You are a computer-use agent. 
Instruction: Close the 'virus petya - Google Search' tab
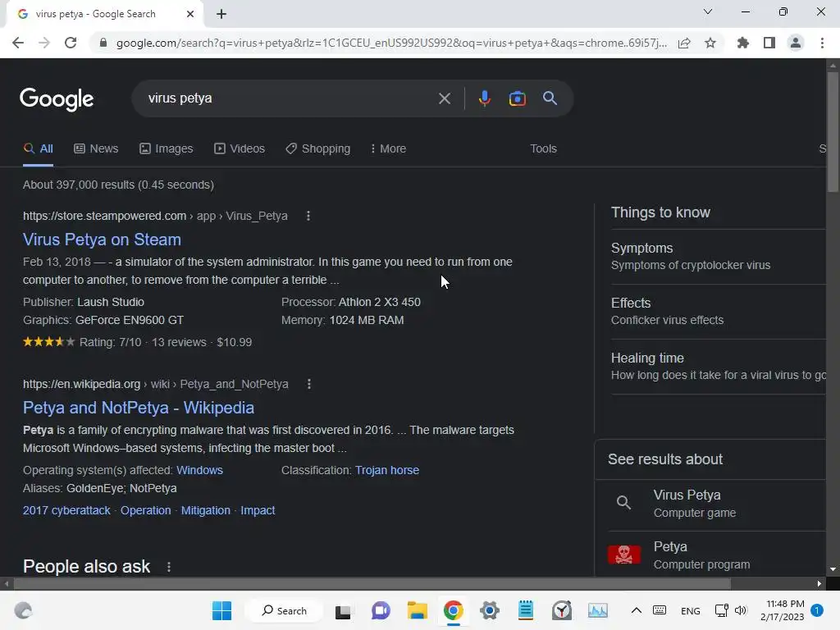[x=190, y=15]
